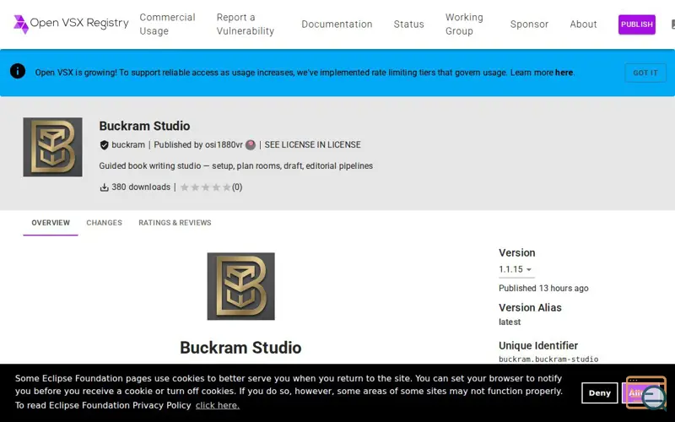The height and width of the screenshot is (422, 675).
Task: Click the star rating row showing (0)
Action: [211, 187]
